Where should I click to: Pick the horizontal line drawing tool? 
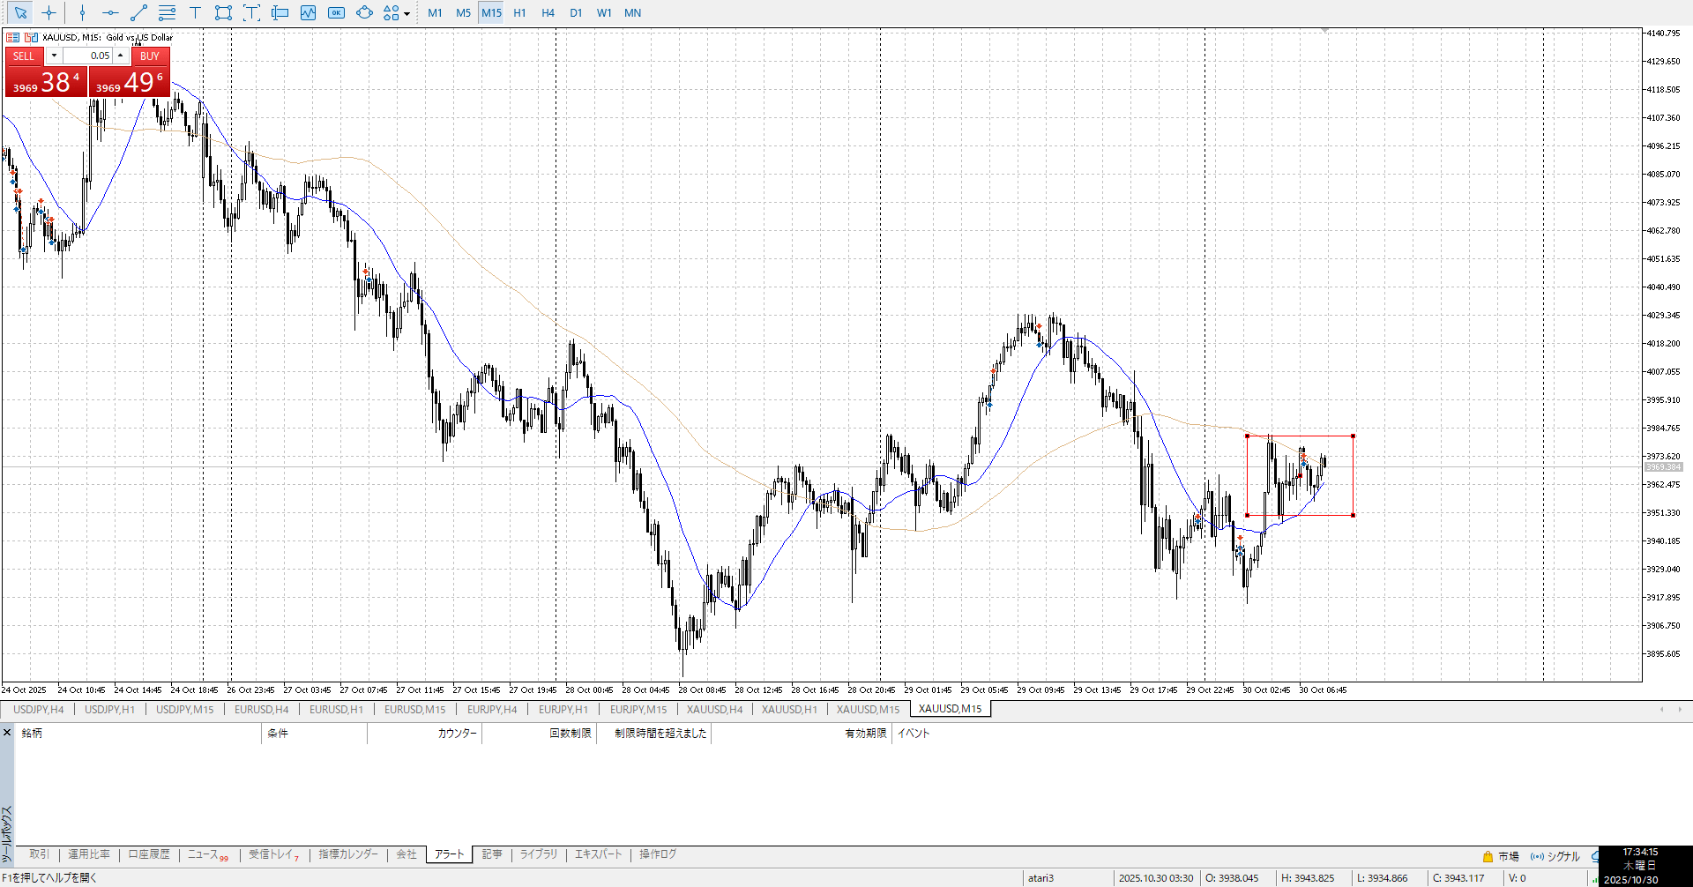coord(110,12)
